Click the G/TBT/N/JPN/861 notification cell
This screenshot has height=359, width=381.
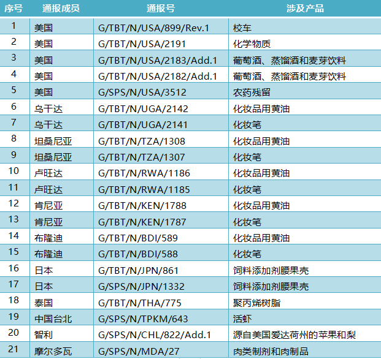[161, 269]
